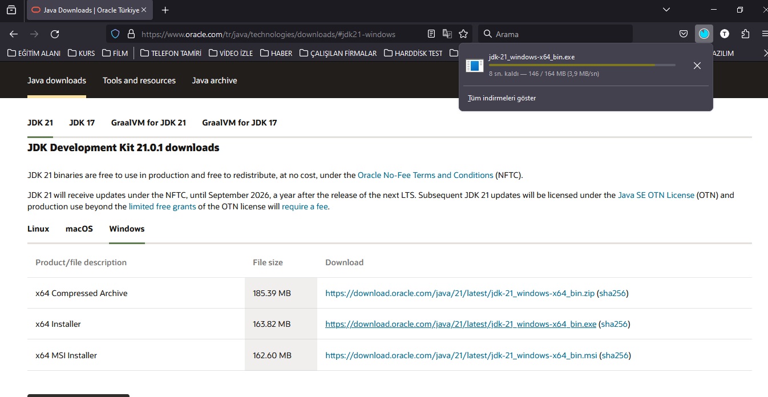Close the Java Downloads tab
Viewport: 768px width, 397px height.
pos(143,10)
